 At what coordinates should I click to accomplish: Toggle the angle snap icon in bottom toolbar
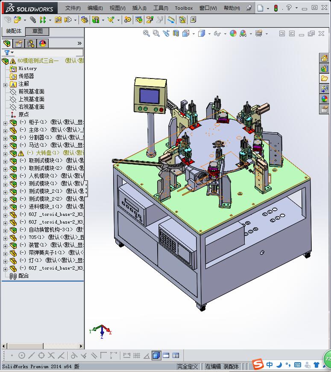[146, 355]
